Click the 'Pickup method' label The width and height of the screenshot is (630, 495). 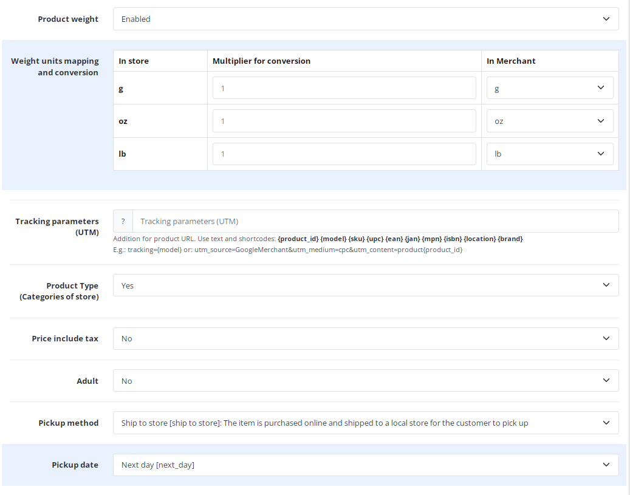coord(69,423)
